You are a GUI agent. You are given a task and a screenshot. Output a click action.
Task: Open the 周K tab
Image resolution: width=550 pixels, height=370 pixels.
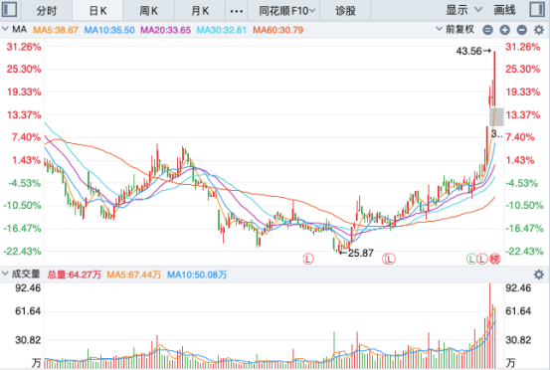click(x=149, y=11)
